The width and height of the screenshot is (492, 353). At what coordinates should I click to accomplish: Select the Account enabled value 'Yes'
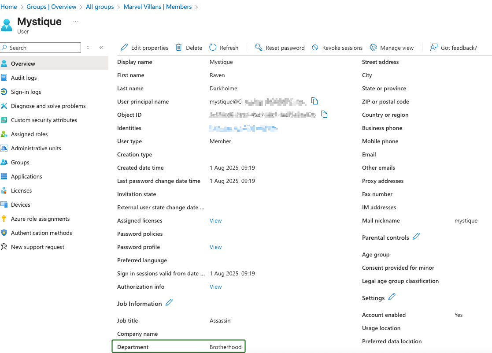pyautogui.click(x=459, y=315)
